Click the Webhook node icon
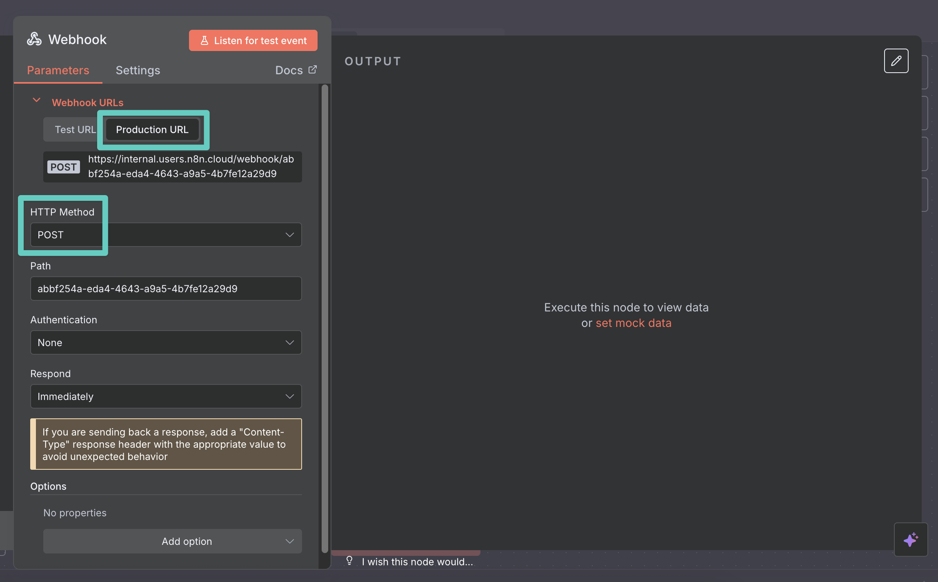The height and width of the screenshot is (582, 938). pos(34,39)
